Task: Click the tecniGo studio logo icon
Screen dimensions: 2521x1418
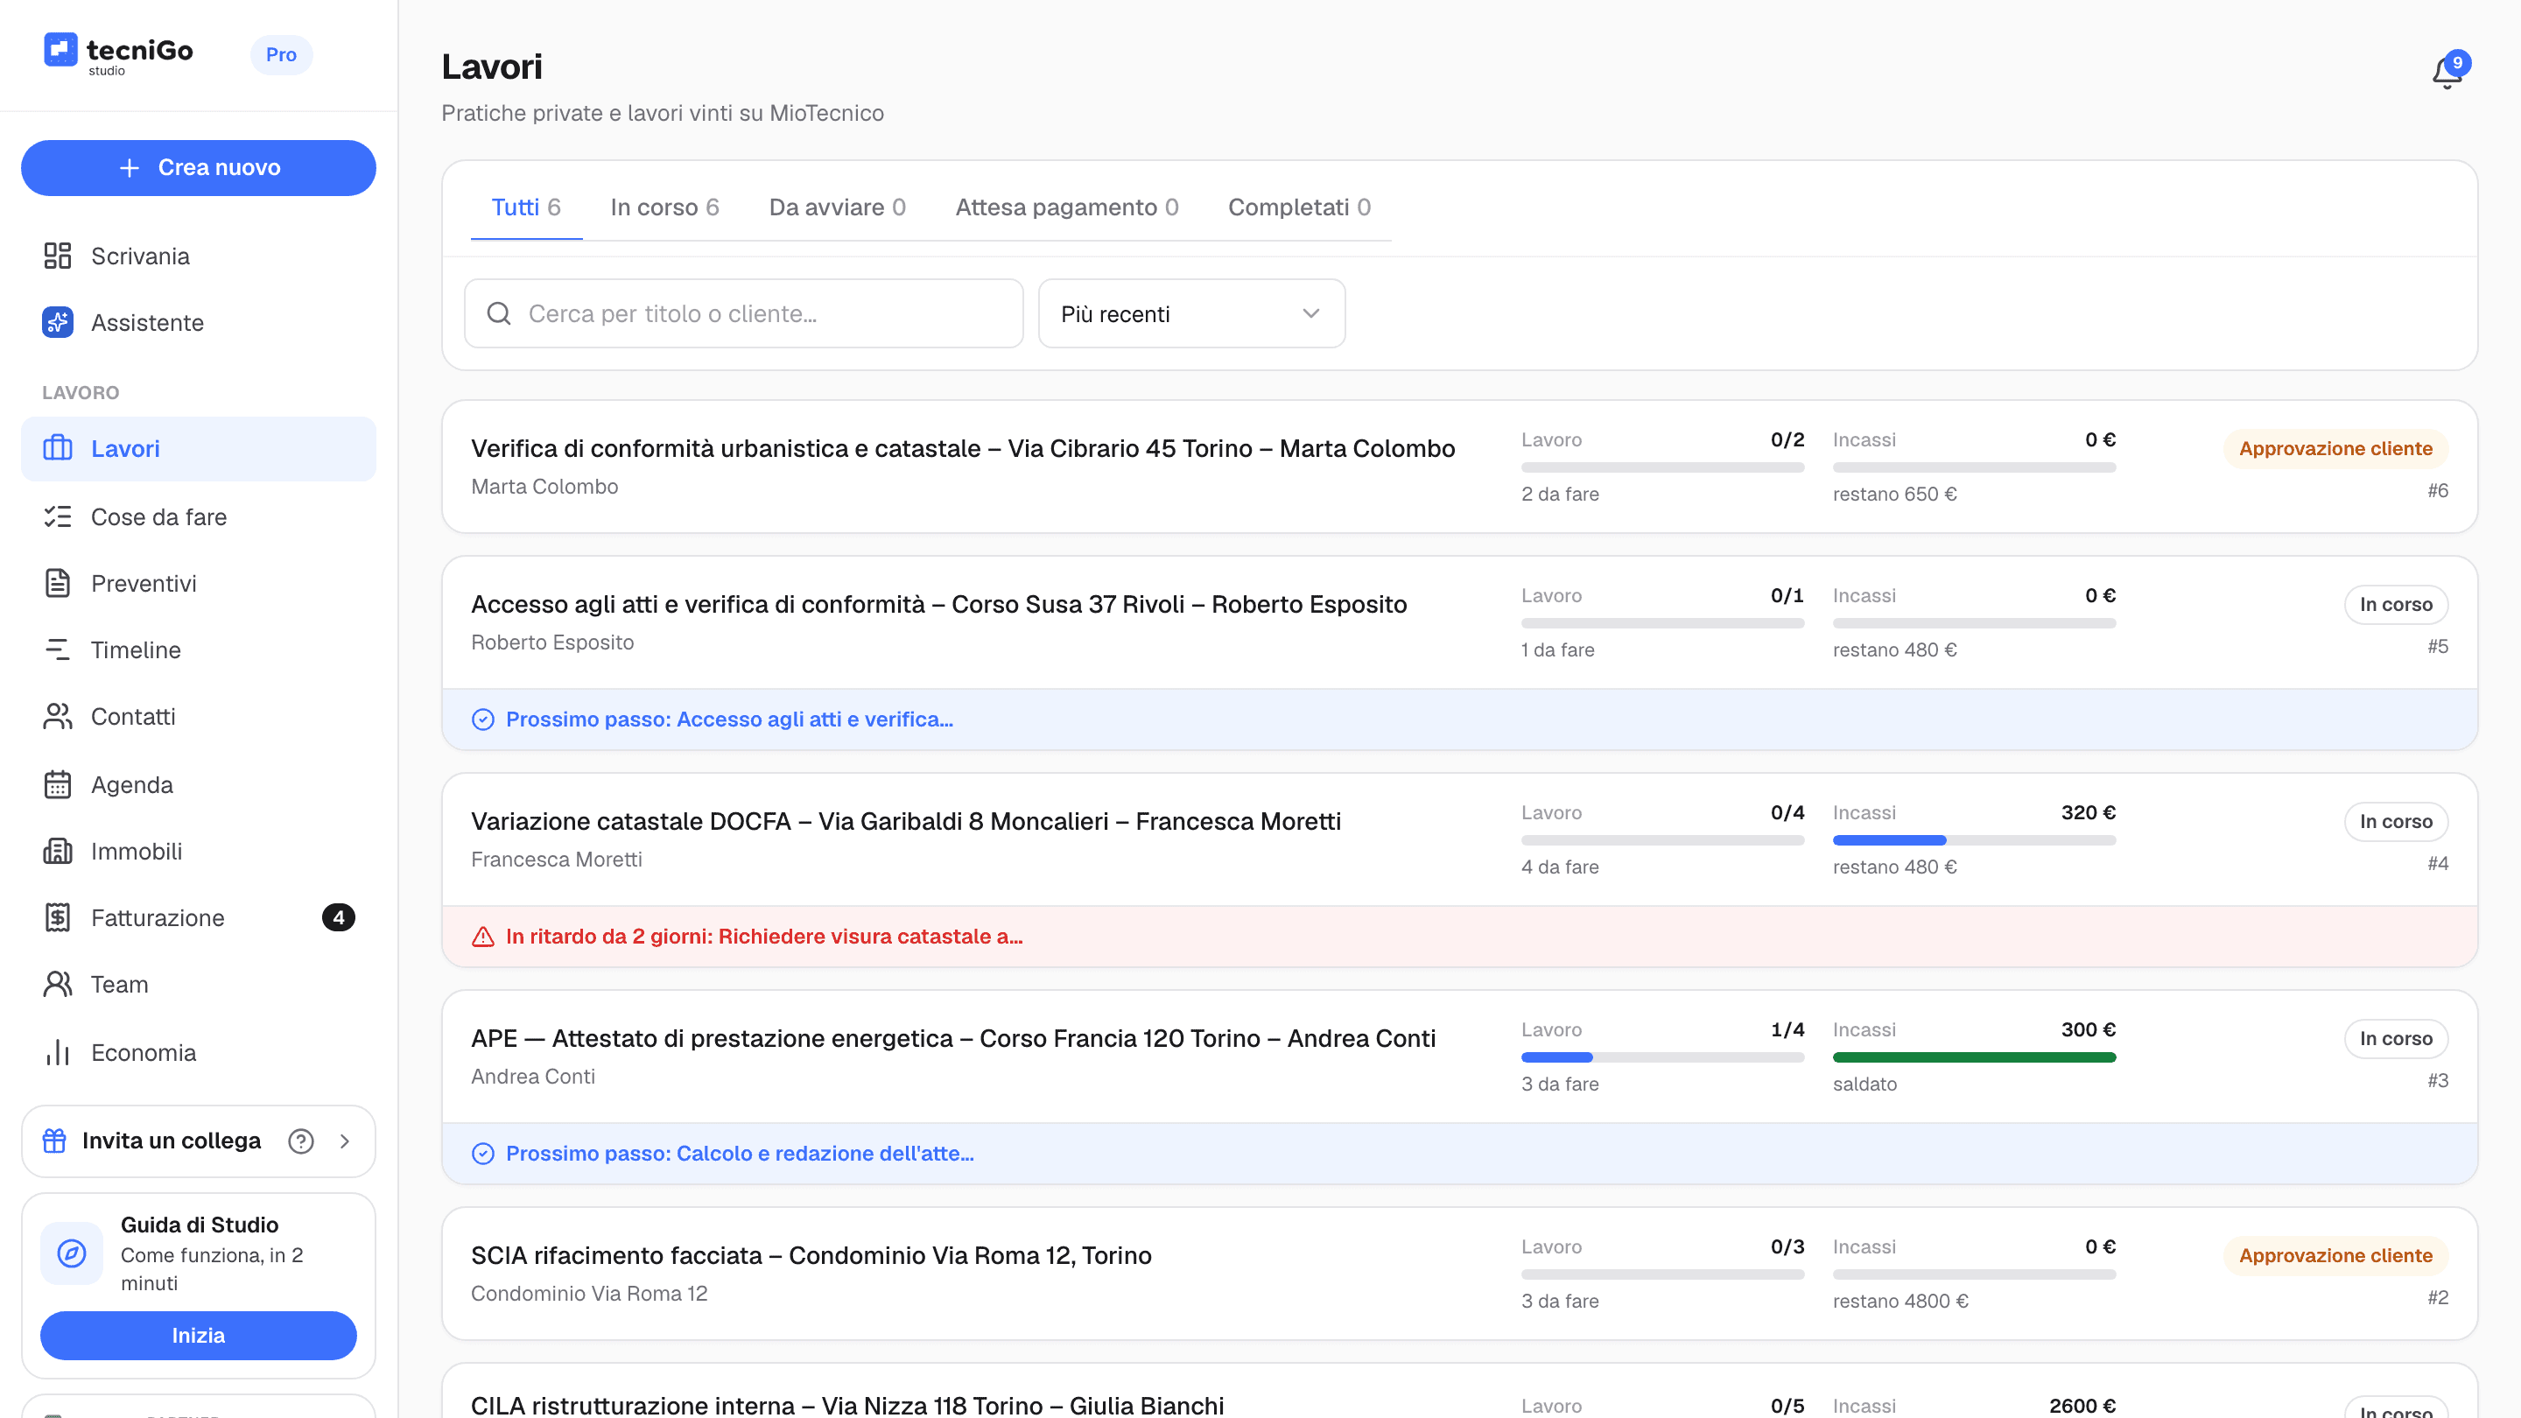Action: coord(60,50)
